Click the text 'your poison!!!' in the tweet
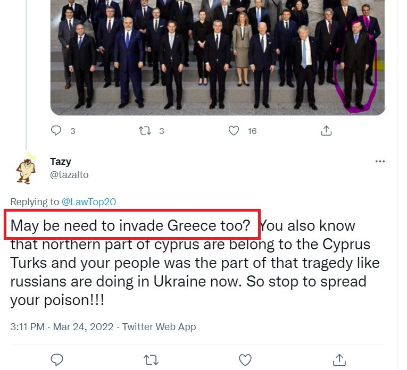407x370 pixels. tap(57, 300)
